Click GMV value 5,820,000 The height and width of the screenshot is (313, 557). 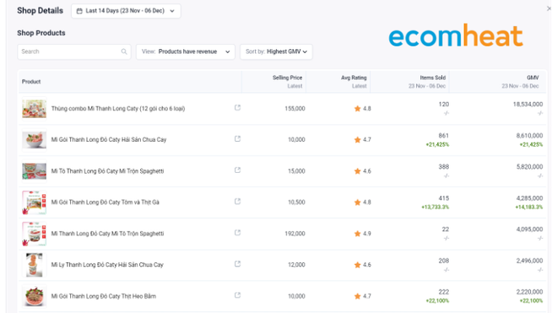click(530, 167)
